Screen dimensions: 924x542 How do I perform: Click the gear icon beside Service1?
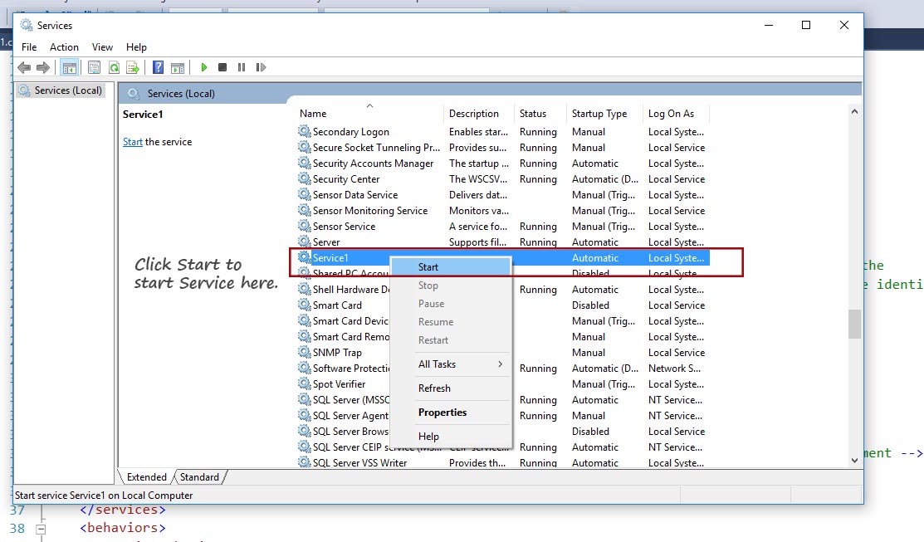pyautogui.click(x=304, y=256)
